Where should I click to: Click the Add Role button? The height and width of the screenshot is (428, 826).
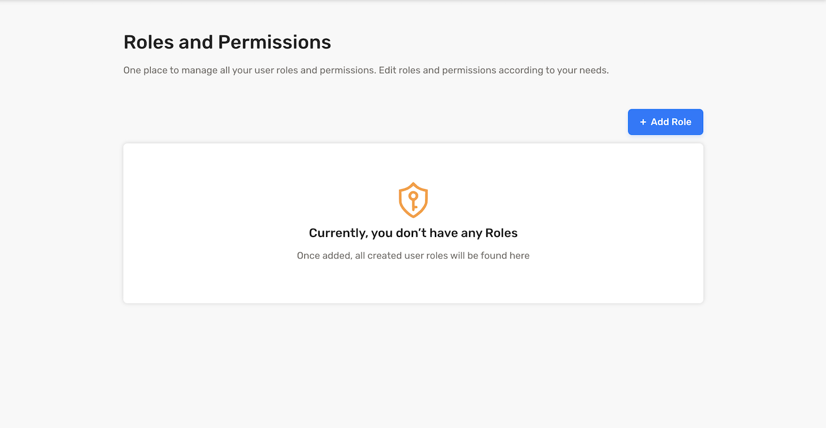665,122
